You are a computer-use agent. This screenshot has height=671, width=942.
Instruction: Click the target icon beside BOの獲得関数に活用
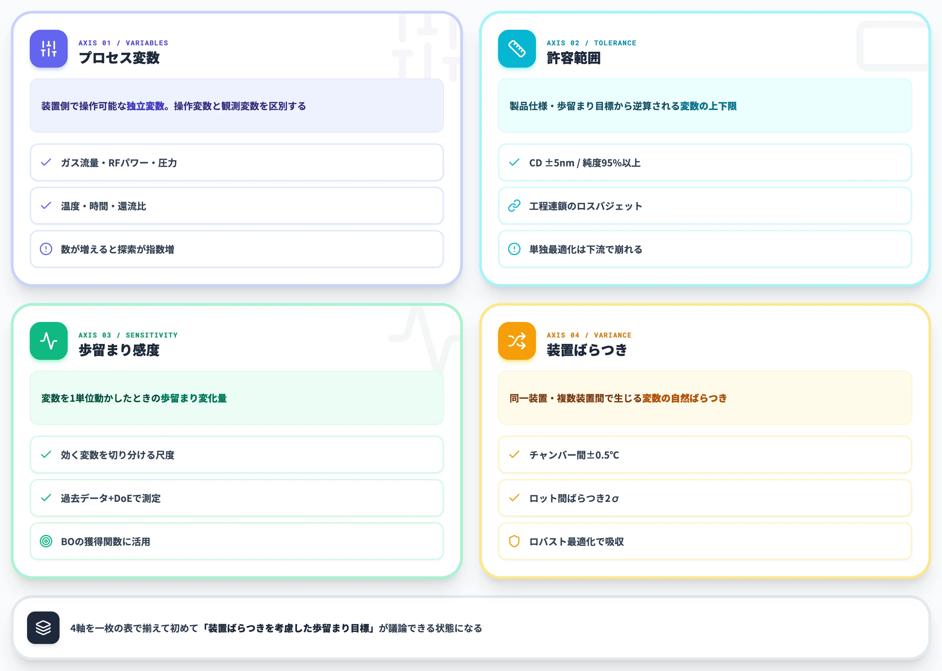46,541
